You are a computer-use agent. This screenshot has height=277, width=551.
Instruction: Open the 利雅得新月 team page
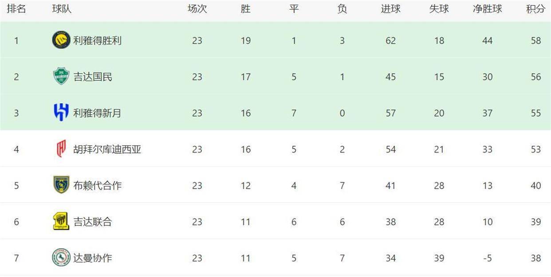tap(97, 113)
